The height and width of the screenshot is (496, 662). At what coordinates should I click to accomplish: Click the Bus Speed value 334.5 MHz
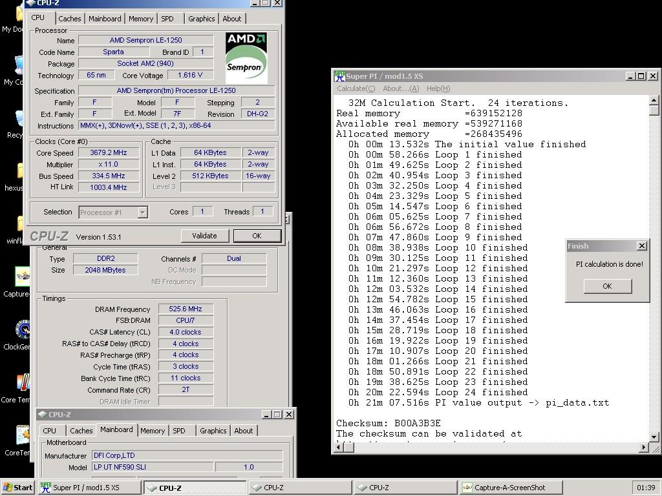(x=109, y=176)
